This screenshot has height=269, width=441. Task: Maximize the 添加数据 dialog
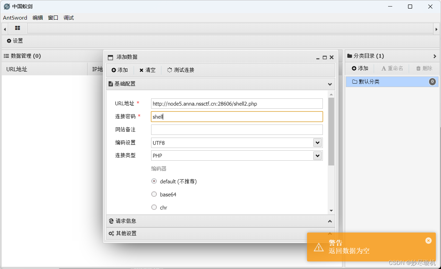pyautogui.click(x=325, y=57)
